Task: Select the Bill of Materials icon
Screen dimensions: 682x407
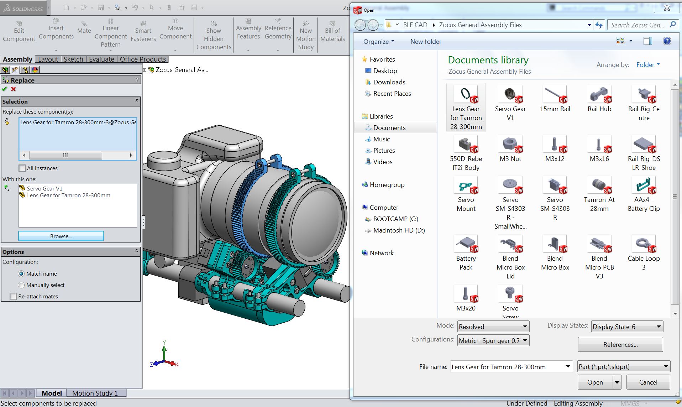Action: tap(332, 24)
